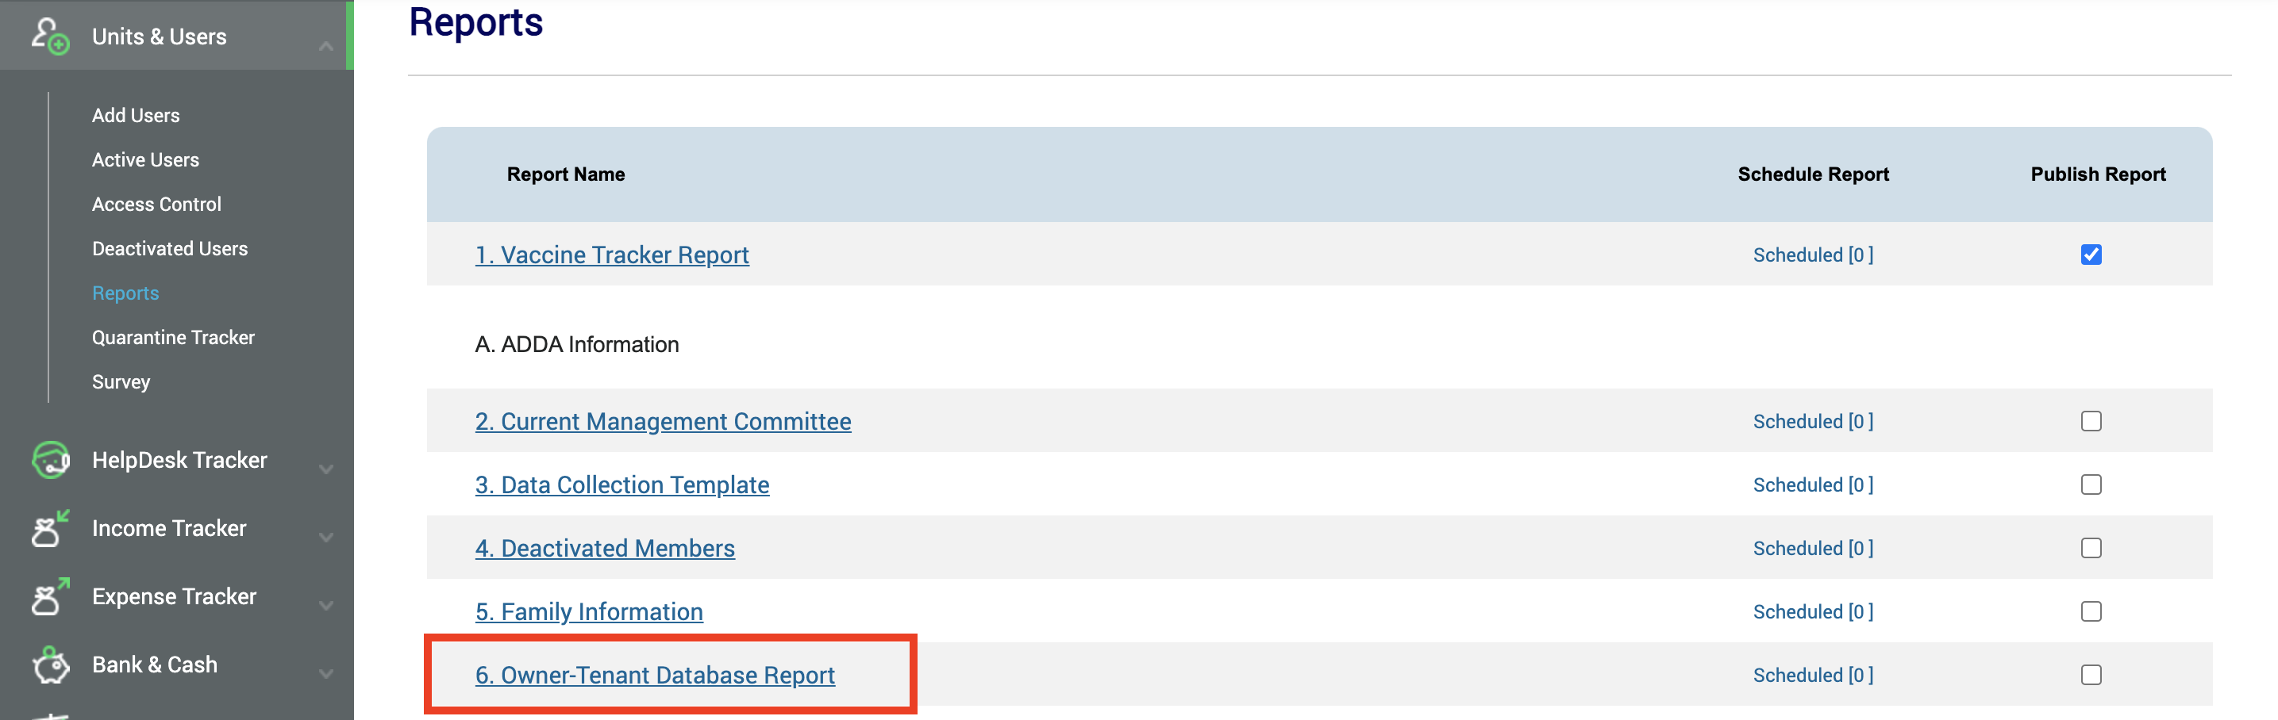Expand the HelpDesk Tracker menu chevron

point(325,468)
